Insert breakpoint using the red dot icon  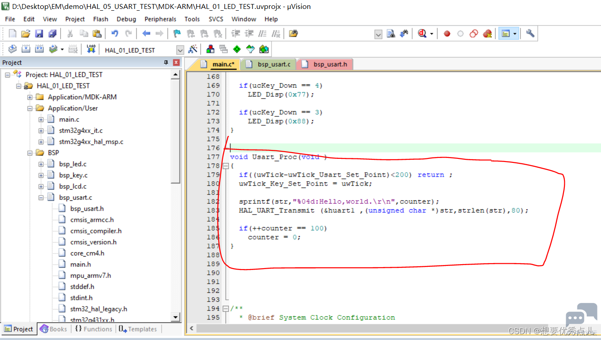447,33
